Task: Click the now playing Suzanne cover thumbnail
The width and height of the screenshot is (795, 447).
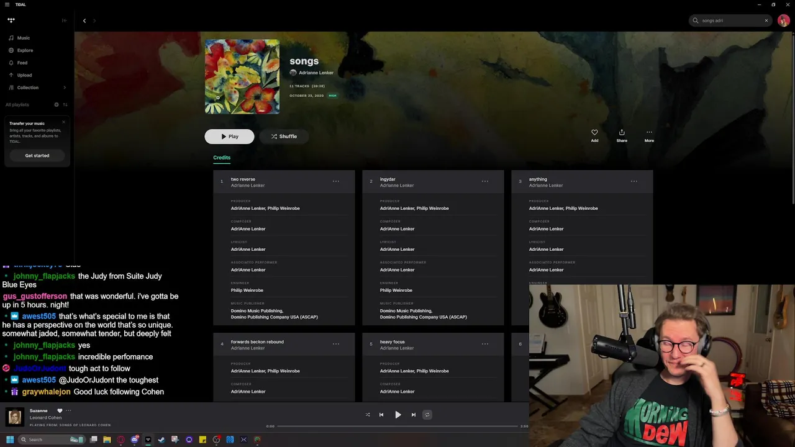Action: coord(15,417)
